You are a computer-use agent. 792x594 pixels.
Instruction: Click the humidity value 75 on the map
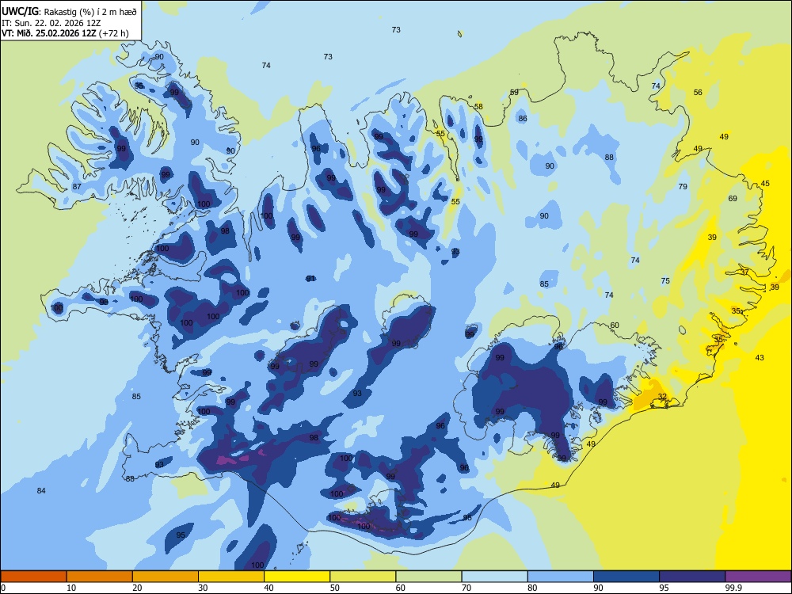click(665, 281)
